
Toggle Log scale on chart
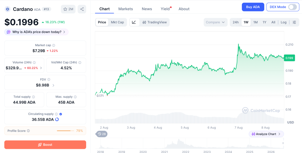tap(283, 22)
